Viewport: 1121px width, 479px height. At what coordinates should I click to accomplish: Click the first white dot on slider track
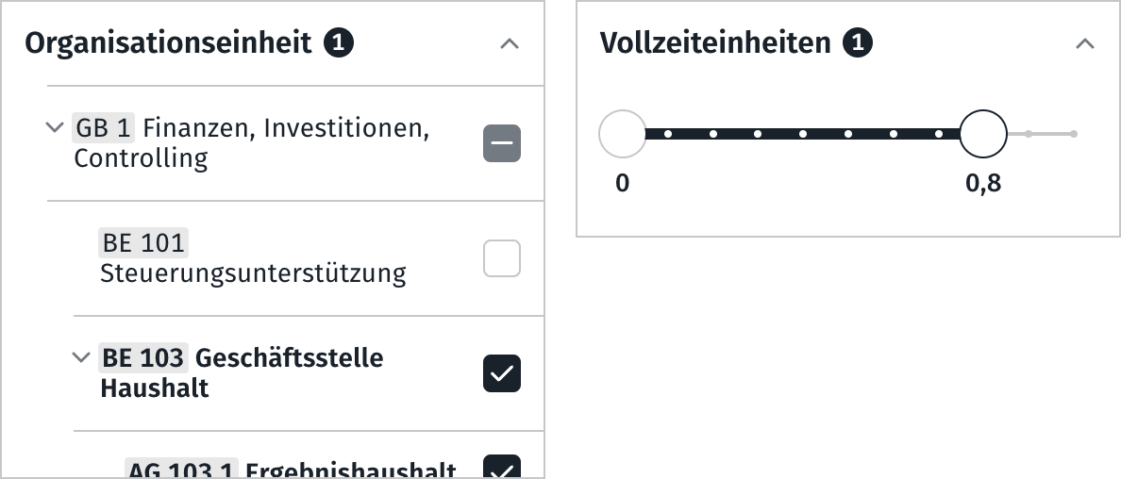point(668,134)
